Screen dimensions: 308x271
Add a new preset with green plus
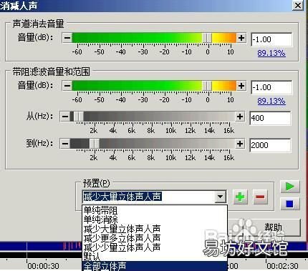[240, 197]
